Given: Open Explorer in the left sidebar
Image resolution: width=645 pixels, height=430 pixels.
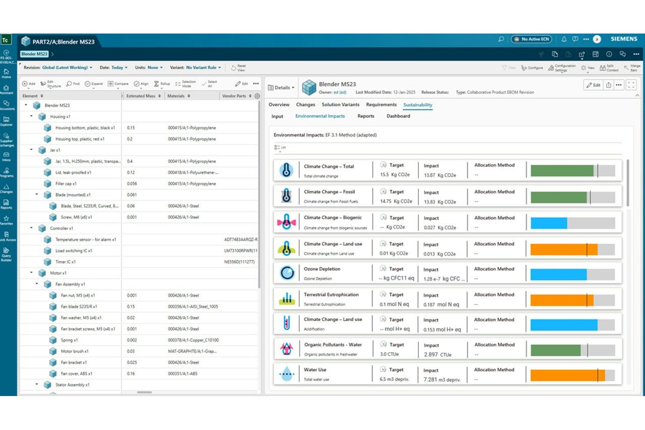Looking at the screenshot, I should point(6,121).
